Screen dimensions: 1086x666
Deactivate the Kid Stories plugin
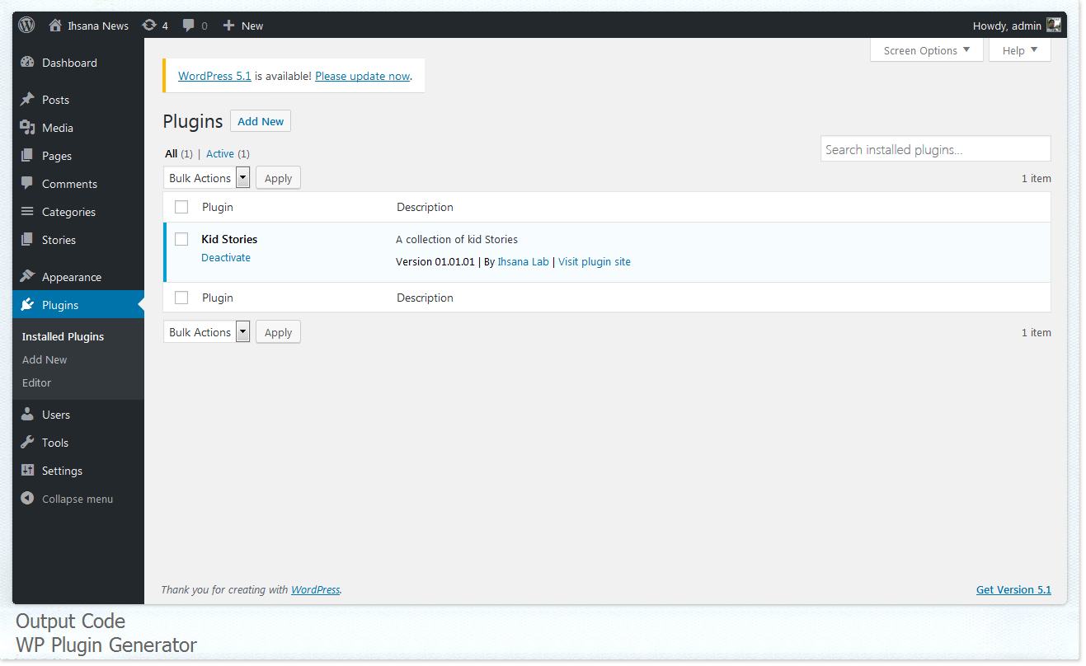pos(226,258)
